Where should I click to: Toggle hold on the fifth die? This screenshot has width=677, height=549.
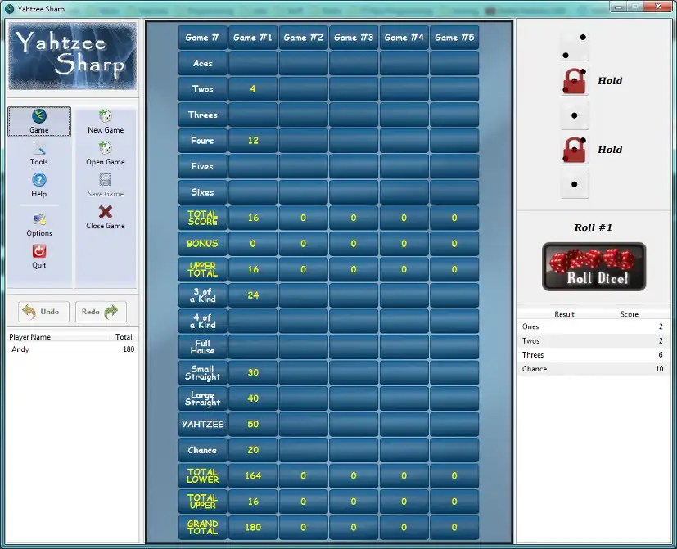coord(575,184)
